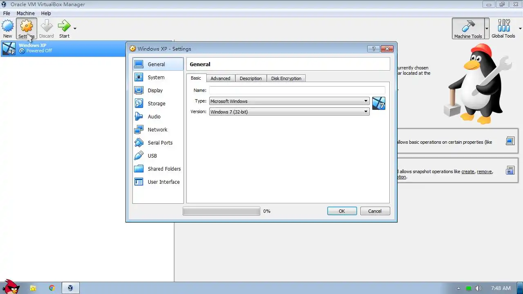Open the Network settings category
Screen dimensions: 523x294
[158, 129]
